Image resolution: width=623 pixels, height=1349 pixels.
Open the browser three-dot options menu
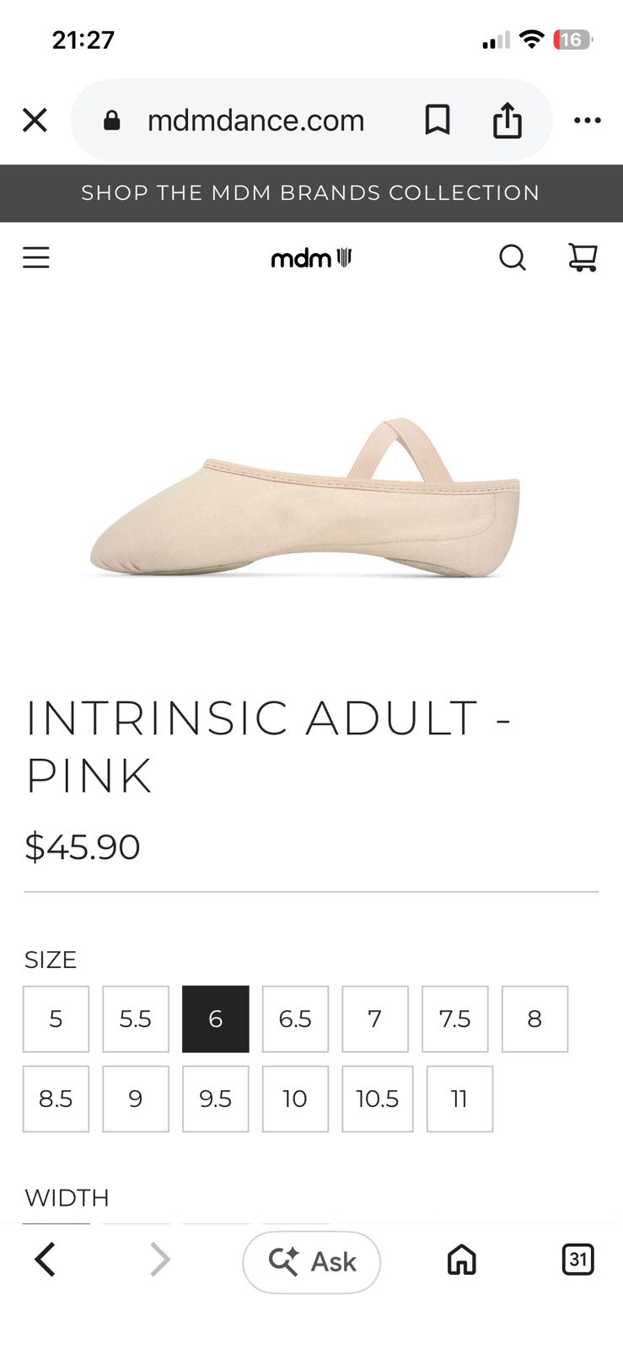587,120
